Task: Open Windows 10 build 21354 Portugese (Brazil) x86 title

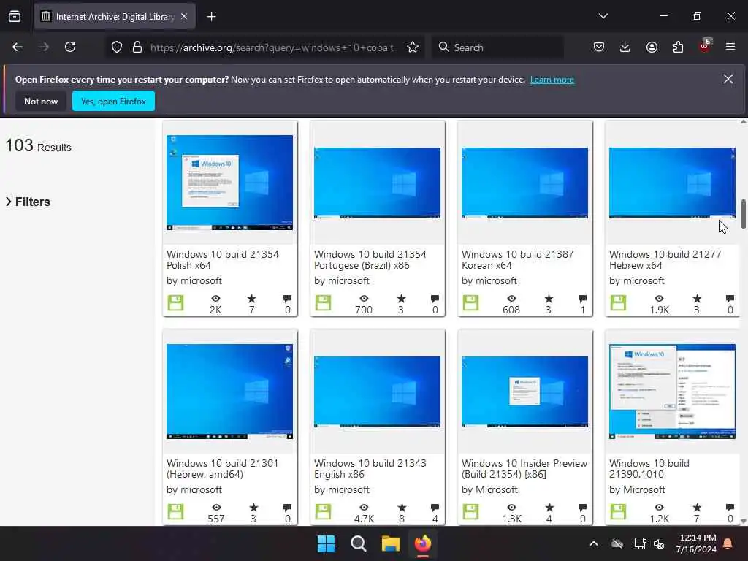Action: click(370, 260)
